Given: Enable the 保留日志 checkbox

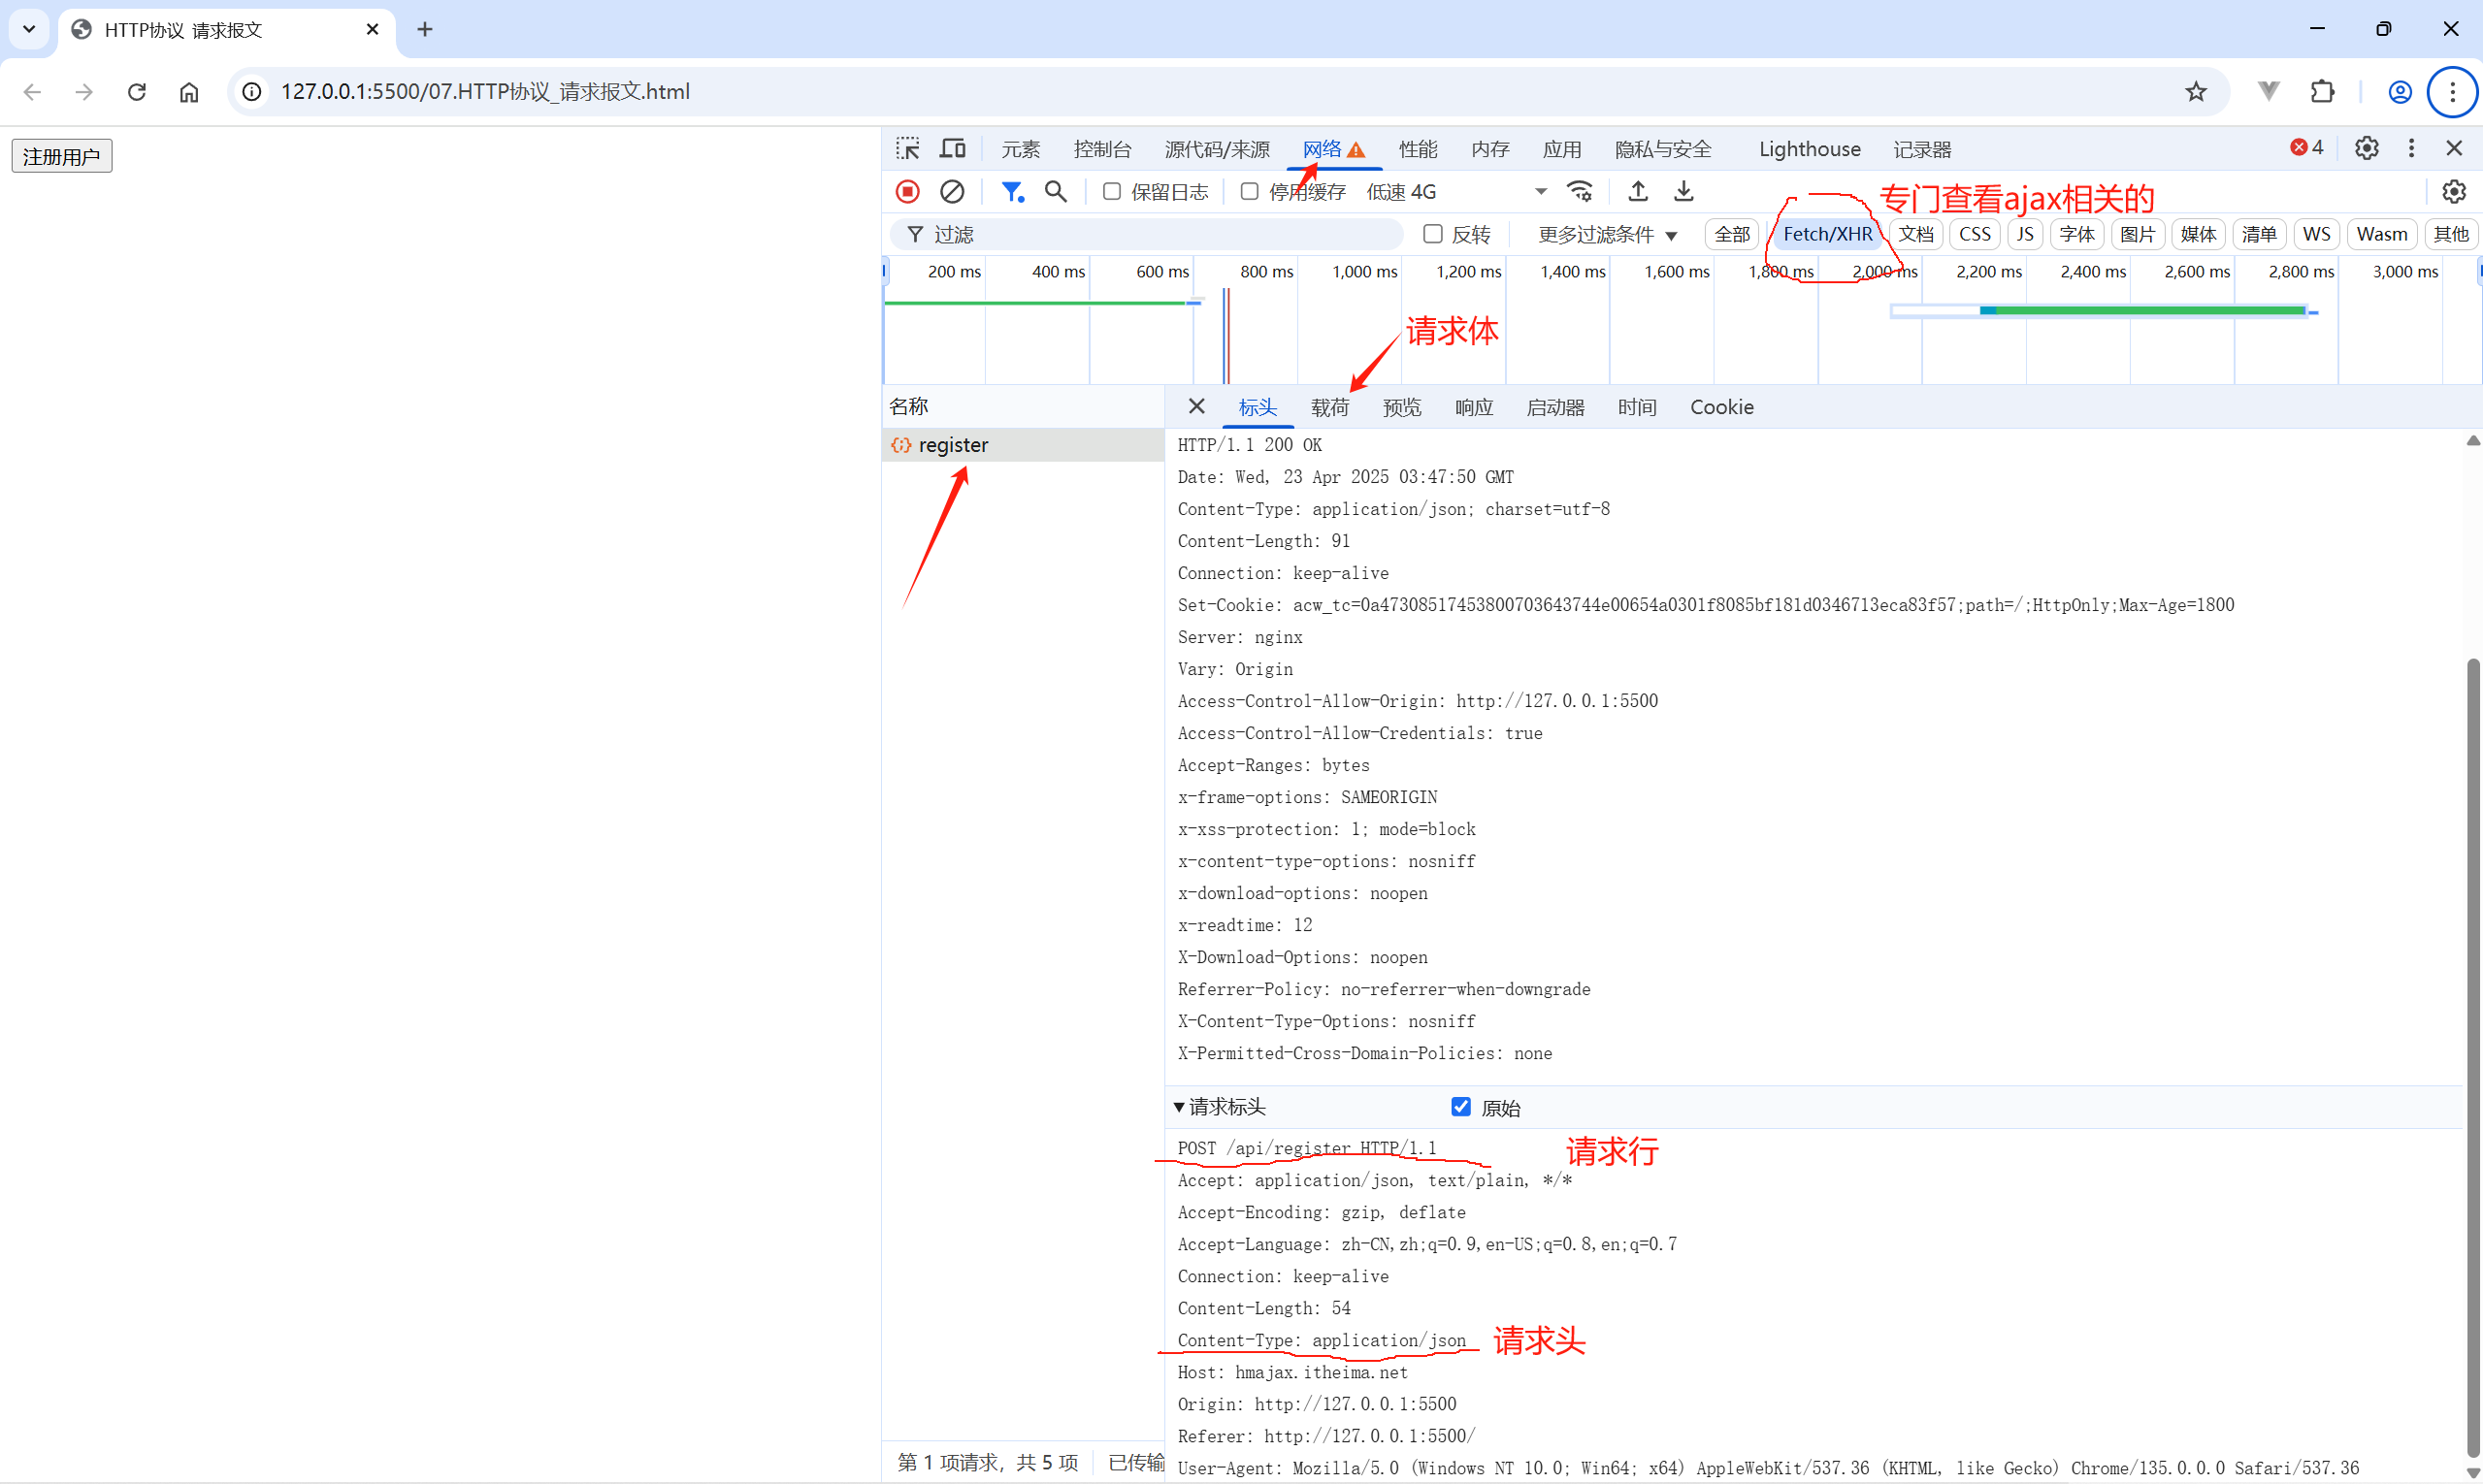Looking at the screenshot, I should point(1111,191).
